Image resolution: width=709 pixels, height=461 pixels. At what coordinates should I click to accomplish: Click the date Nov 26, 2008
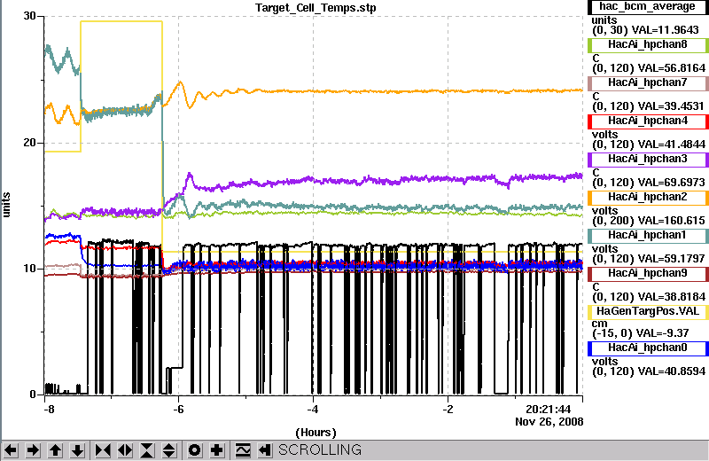pos(549,422)
